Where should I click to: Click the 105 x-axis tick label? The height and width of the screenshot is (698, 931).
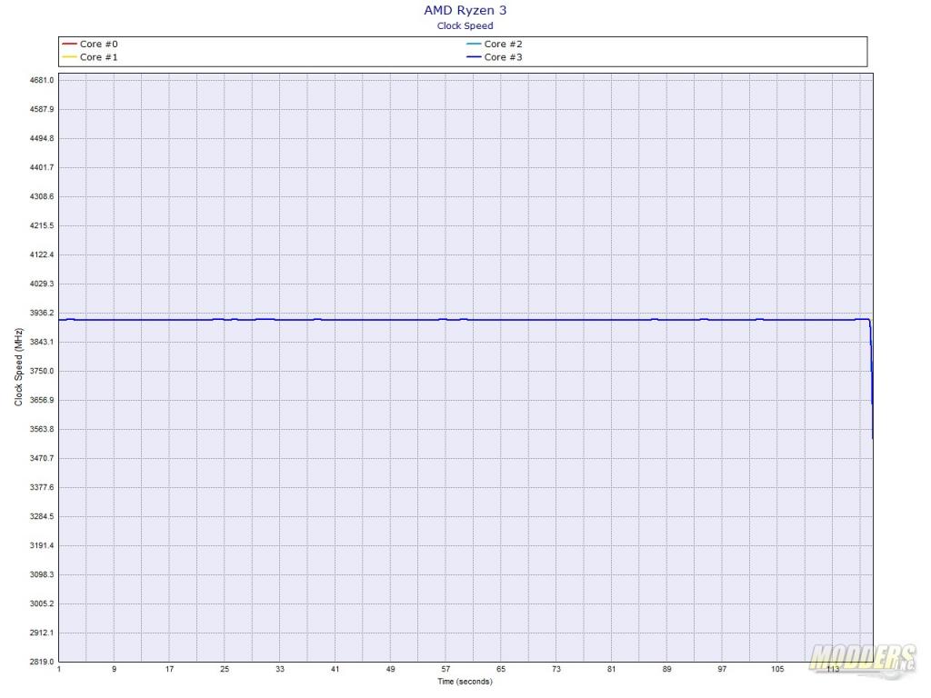coord(777,669)
